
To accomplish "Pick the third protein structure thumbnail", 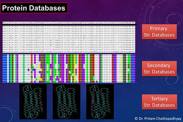I will 100,102.
